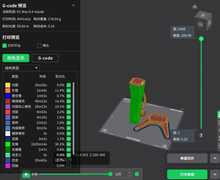Select the 颜色显示 tab
This screenshot has width=220, height=180.
16,58
